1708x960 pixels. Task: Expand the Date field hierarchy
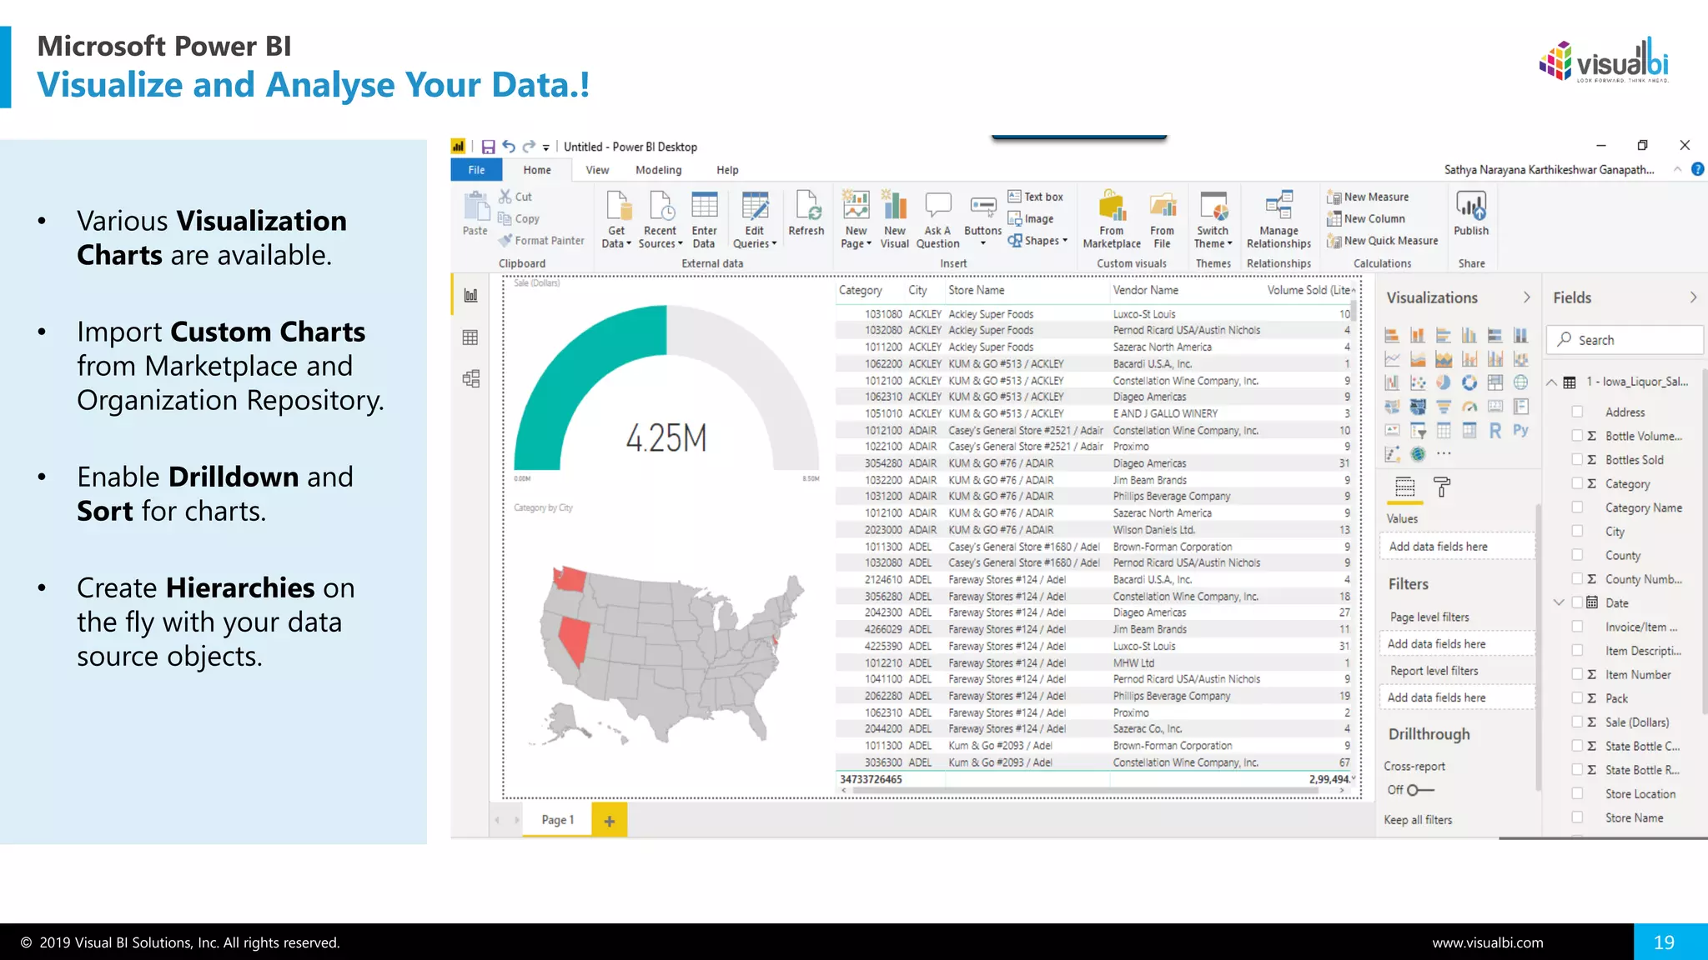click(x=1559, y=602)
